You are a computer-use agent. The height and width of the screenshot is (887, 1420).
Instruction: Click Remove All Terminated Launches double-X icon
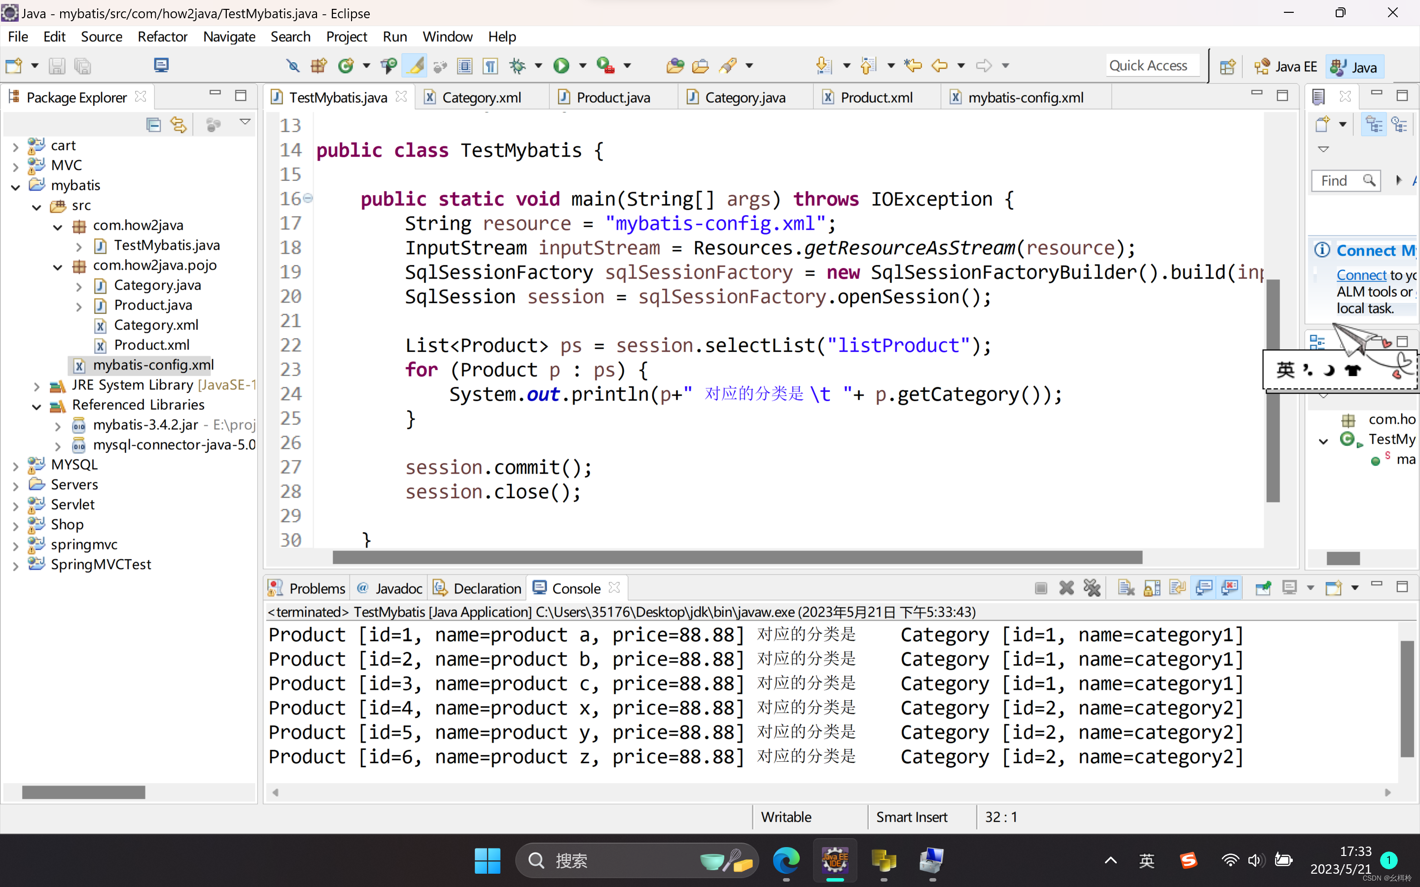point(1092,588)
